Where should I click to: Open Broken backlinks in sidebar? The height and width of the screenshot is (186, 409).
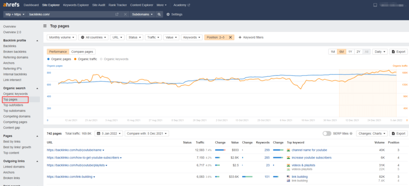pyautogui.click(x=15, y=52)
